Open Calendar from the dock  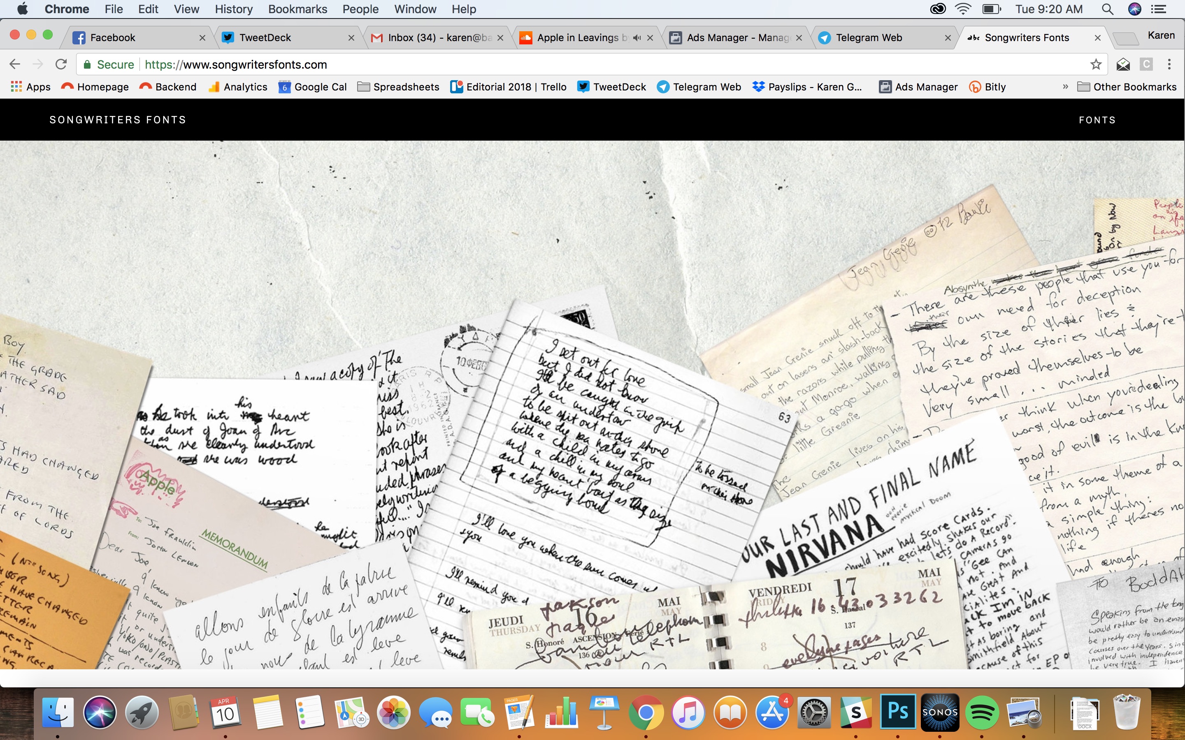pos(225,712)
